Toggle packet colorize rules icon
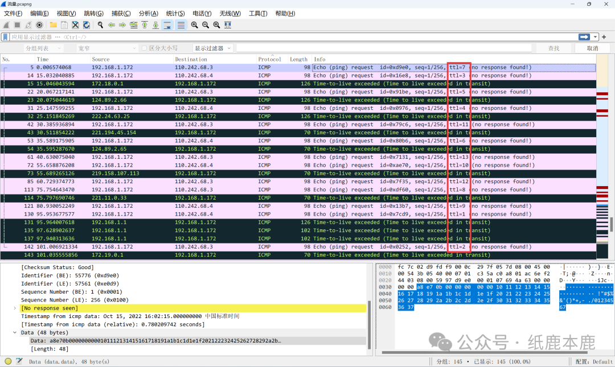Screen dimensions: 615x367 tap(181, 25)
